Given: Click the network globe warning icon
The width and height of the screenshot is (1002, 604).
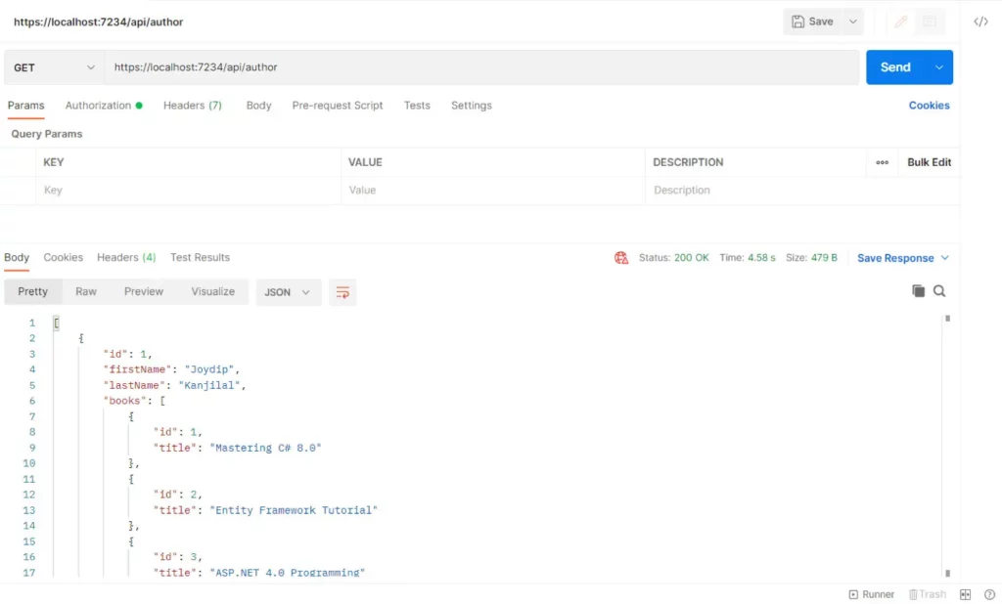Looking at the screenshot, I should [621, 258].
